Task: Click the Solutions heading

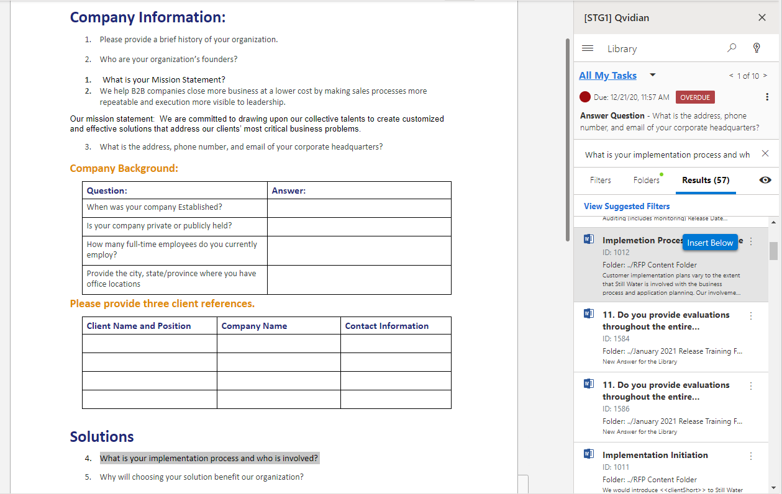Action: [x=102, y=436]
